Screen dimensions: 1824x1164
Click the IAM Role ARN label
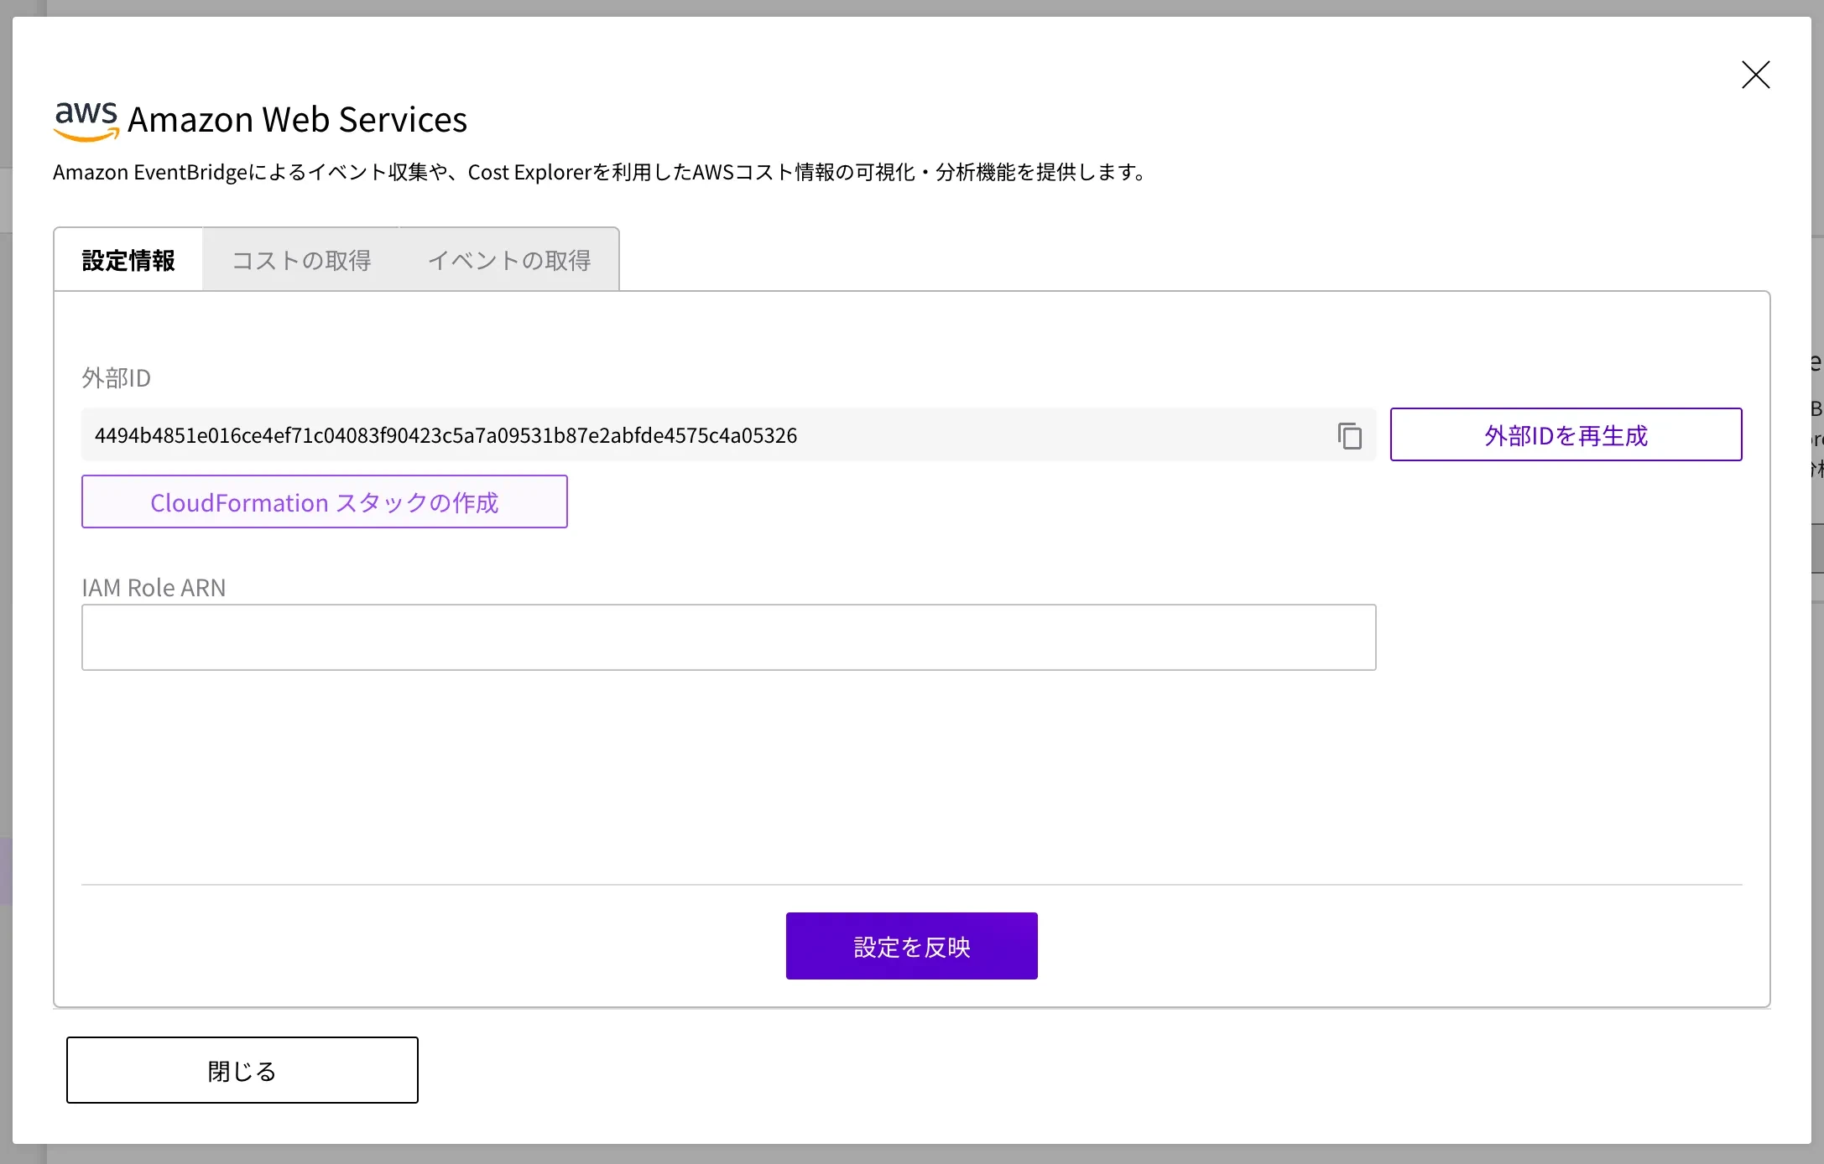154,588
